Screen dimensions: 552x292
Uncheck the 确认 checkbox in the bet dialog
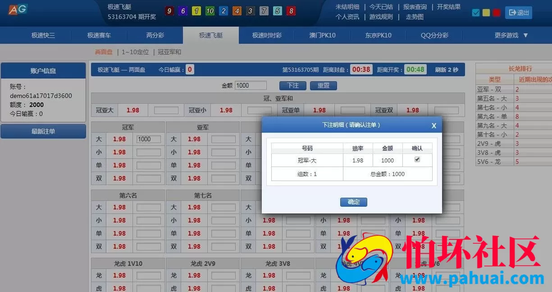pyautogui.click(x=417, y=160)
